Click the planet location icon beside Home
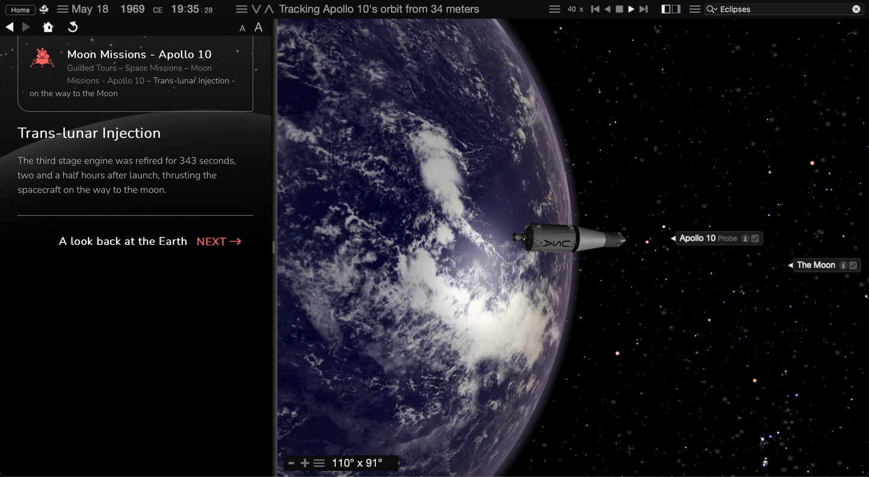 pos(44,10)
